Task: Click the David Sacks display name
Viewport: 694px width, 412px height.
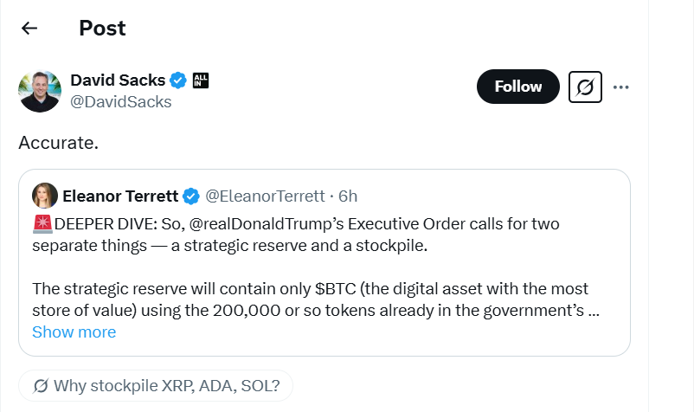Action: tap(117, 80)
